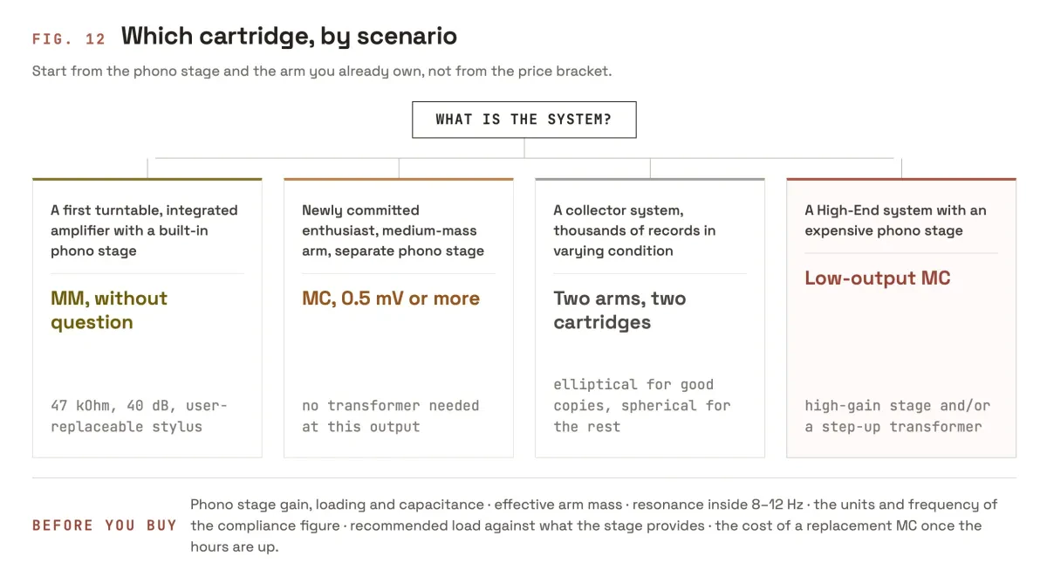Screen dimensions: 1047x584
Task: Click the High-End system scenario description
Action: (x=895, y=220)
